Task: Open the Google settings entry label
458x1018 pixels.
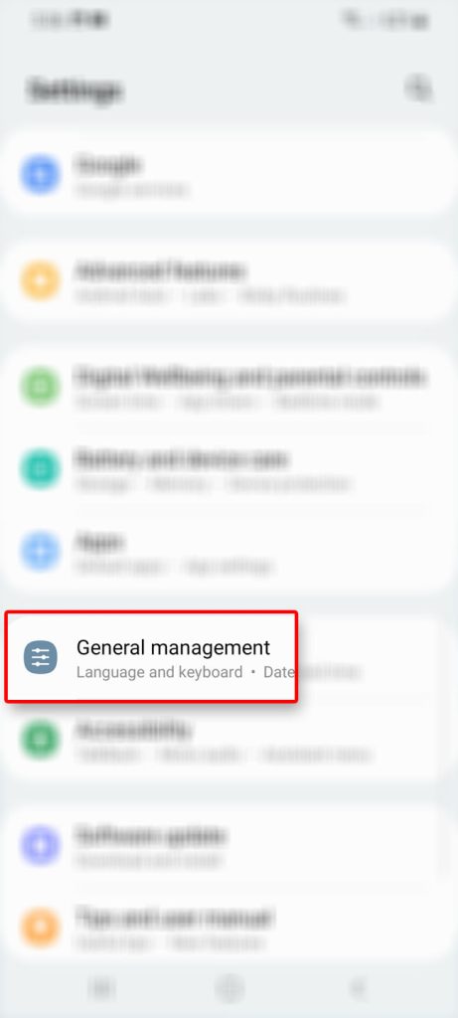Action: point(107,165)
